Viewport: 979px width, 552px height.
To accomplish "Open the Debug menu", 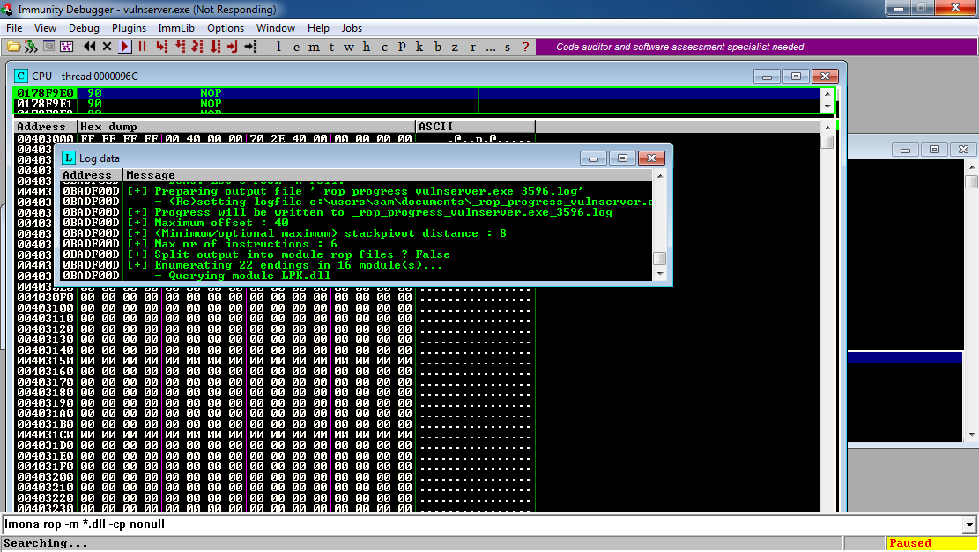I will point(84,28).
